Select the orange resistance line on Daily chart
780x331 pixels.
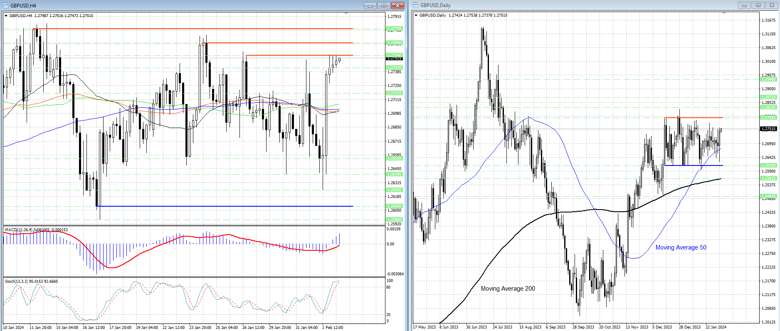tap(694, 118)
